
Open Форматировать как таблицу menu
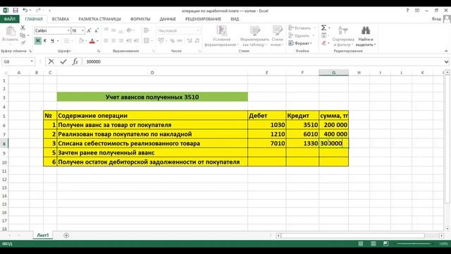point(254,36)
